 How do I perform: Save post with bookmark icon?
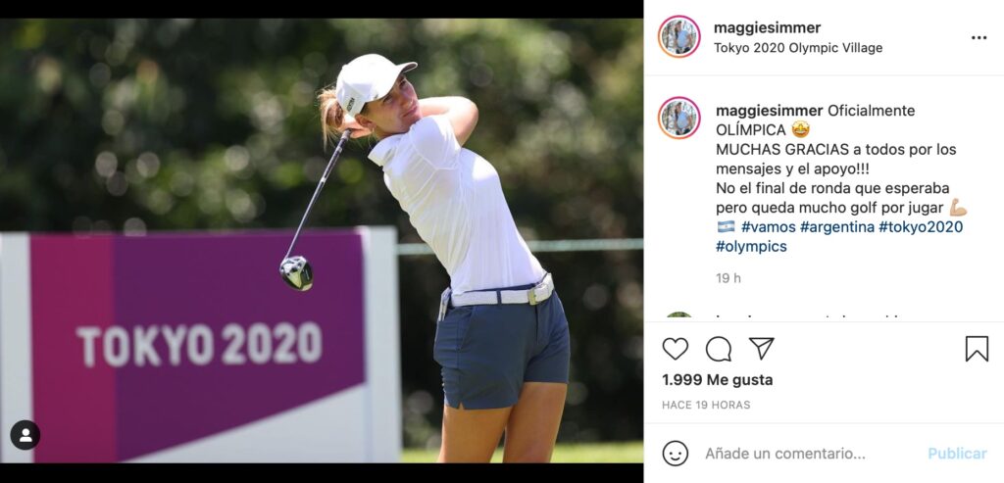(x=977, y=349)
